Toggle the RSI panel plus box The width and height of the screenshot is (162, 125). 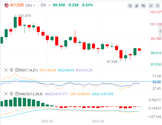pyautogui.click(x=17, y=70)
